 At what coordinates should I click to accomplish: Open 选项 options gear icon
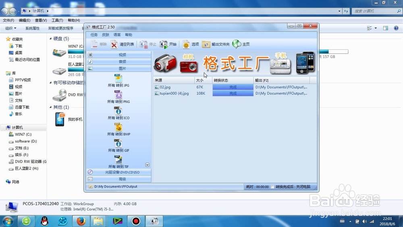tap(186, 44)
